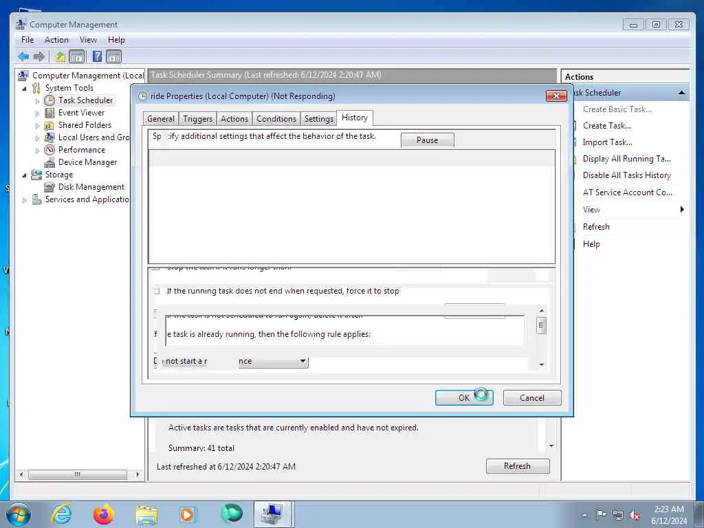Open the View menu in menu bar
This screenshot has height=528, width=704.
pyautogui.click(x=89, y=40)
